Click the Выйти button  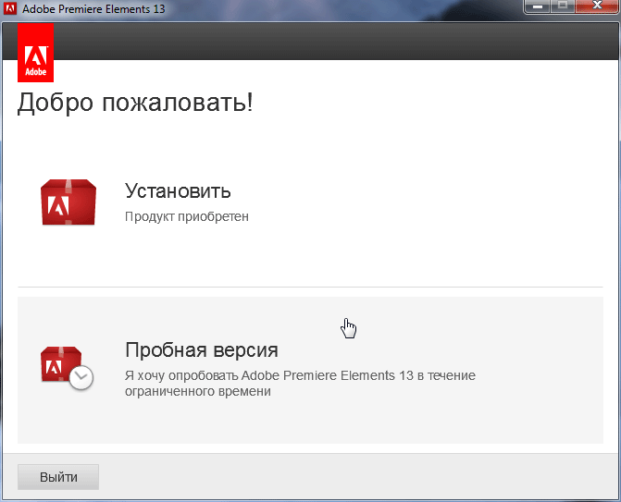[58, 477]
